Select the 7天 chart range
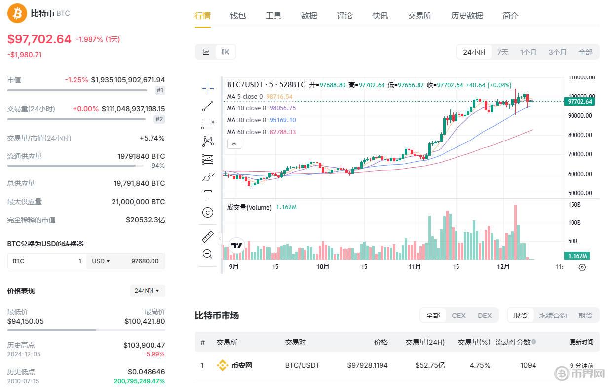 tap(503, 52)
